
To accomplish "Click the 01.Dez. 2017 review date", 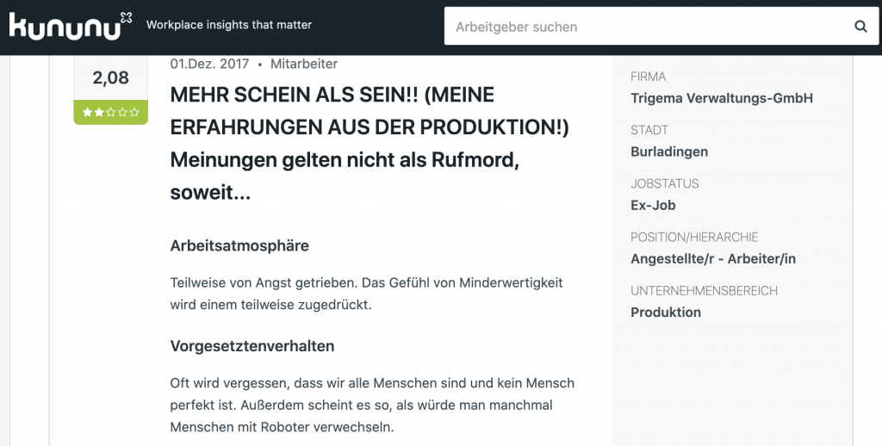I will (x=209, y=64).
